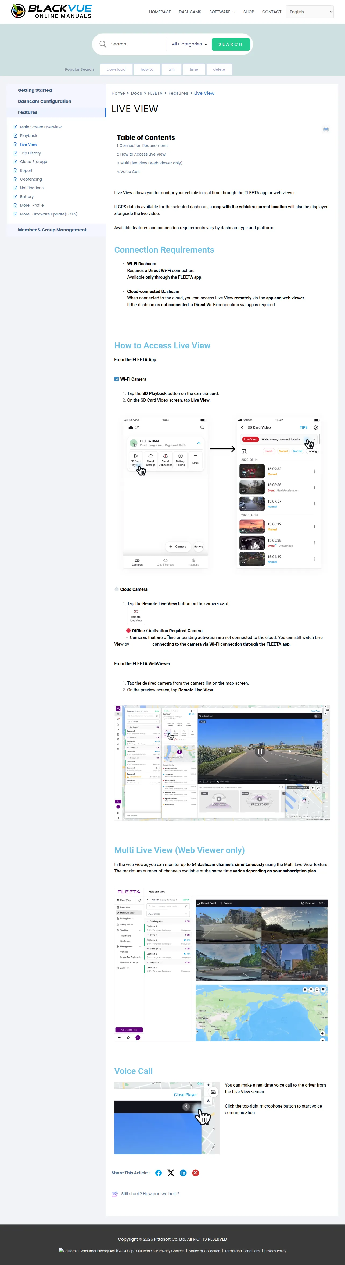Share the article on Facebook

pos(159,1173)
